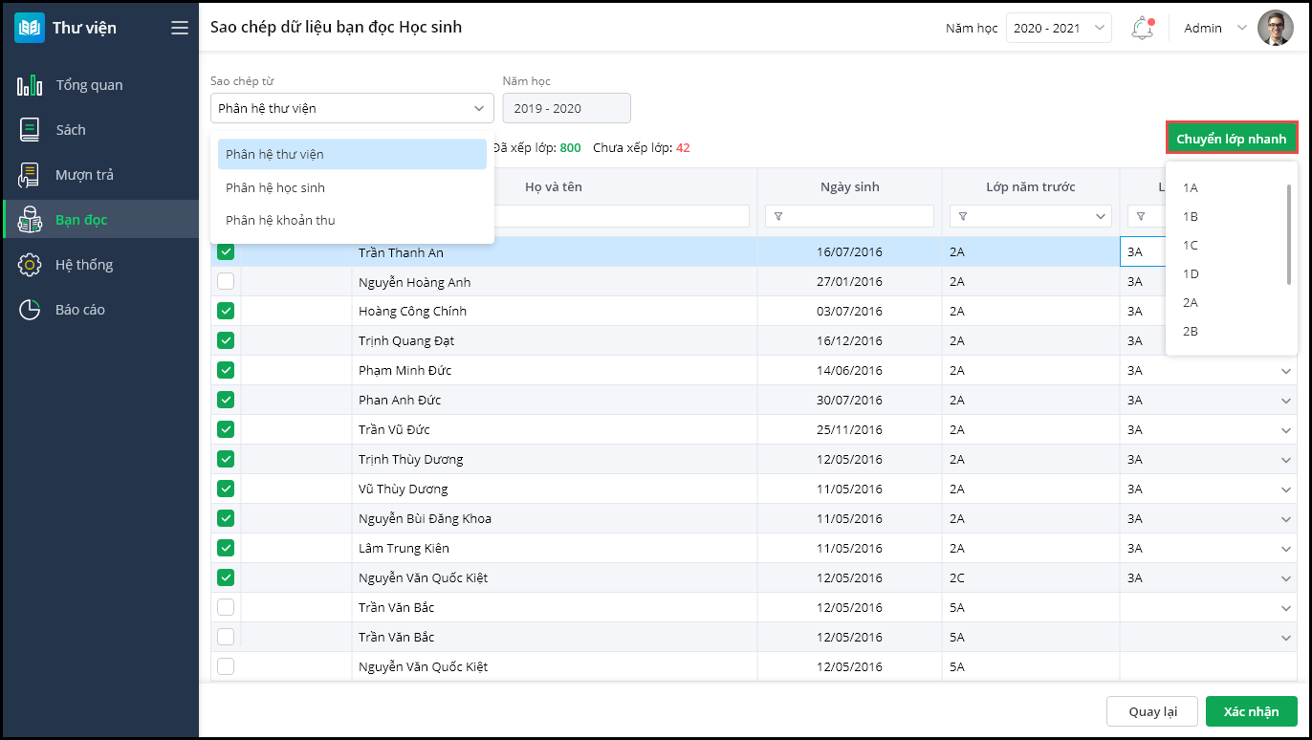Check the Nguyễn Hoàng Anh row checkbox

pyautogui.click(x=226, y=282)
